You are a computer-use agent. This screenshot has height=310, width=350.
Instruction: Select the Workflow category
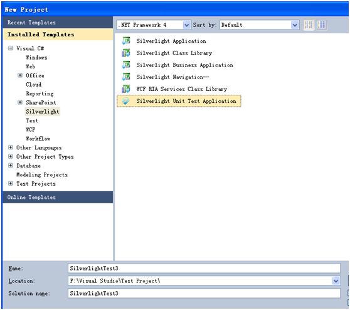tap(38, 139)
